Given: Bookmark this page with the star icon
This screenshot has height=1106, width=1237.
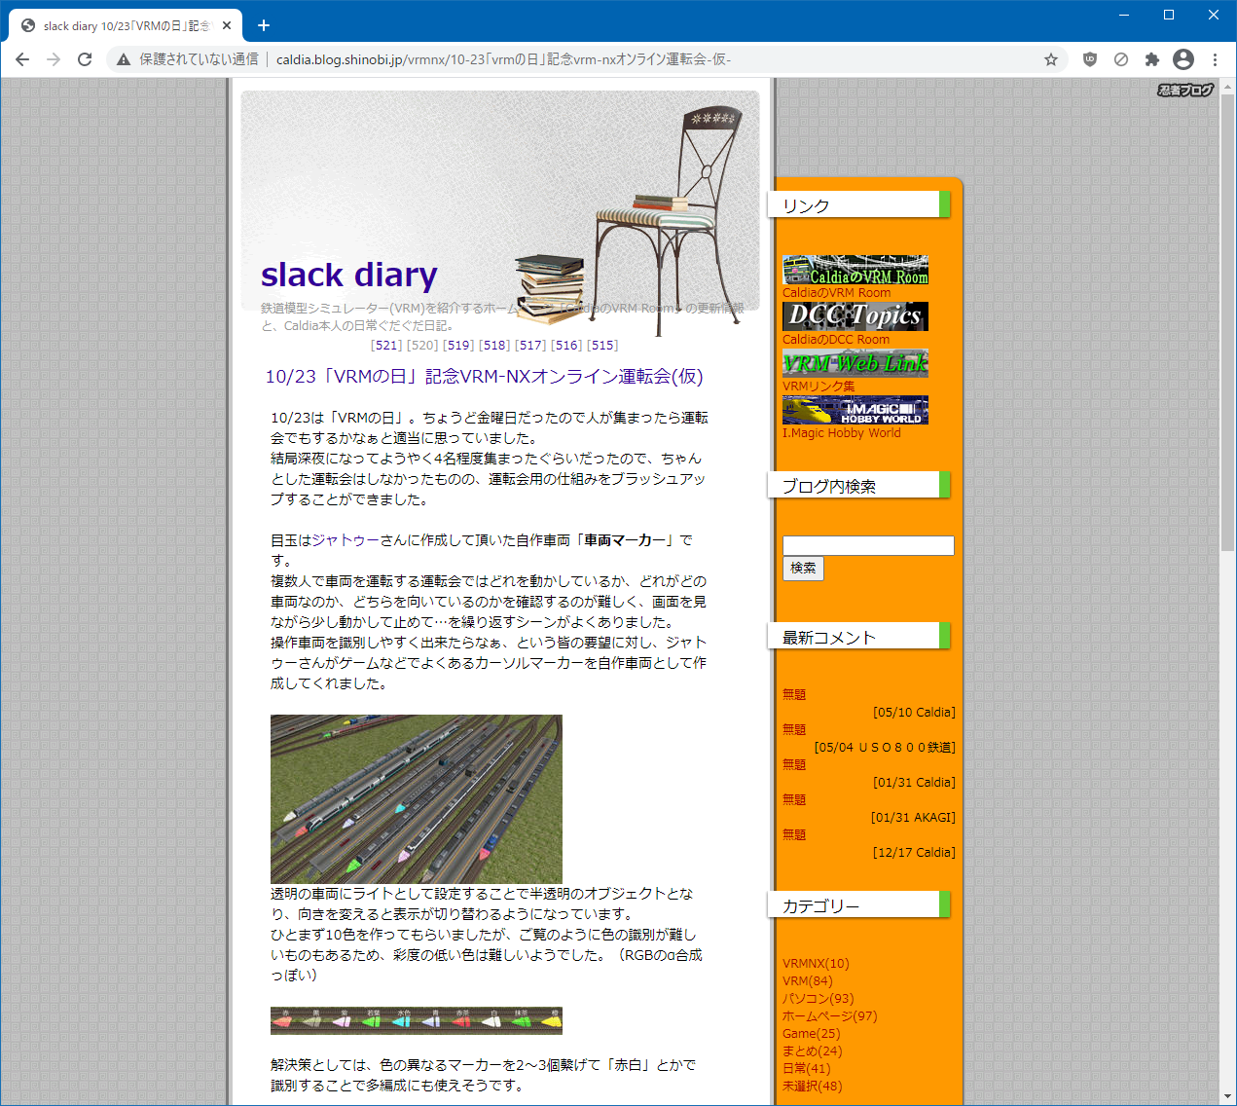Looking at the screenshot, I should coord(1051,59).
